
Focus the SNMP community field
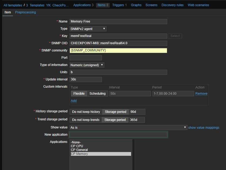[118, 50]
